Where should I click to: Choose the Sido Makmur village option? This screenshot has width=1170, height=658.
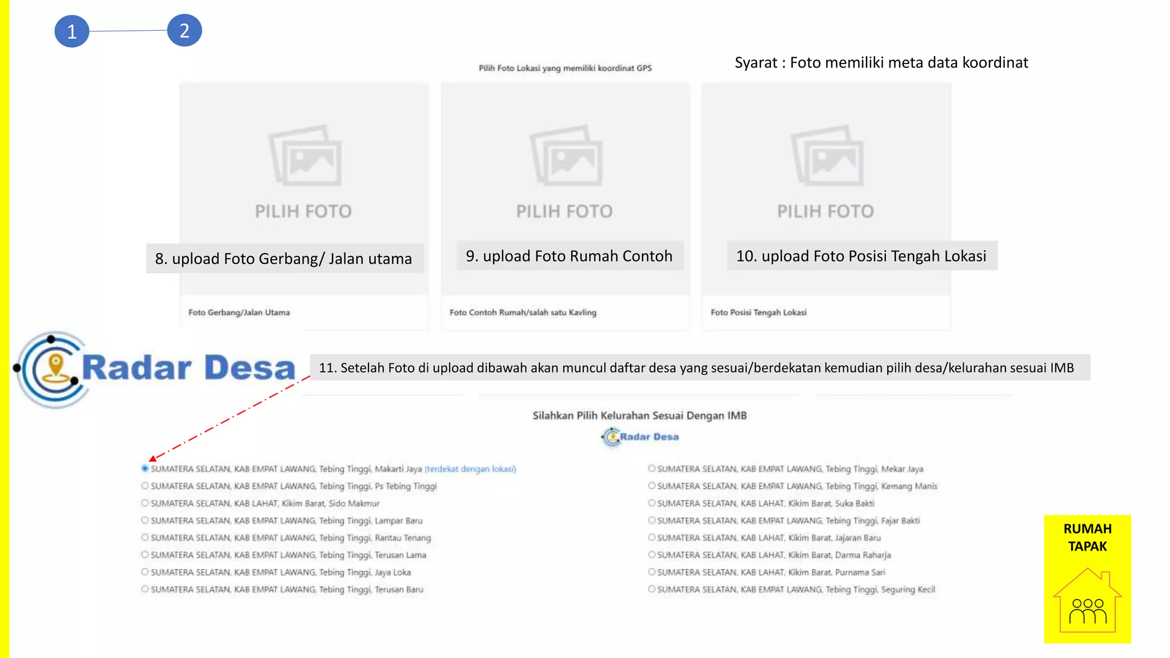click(145, 503)
